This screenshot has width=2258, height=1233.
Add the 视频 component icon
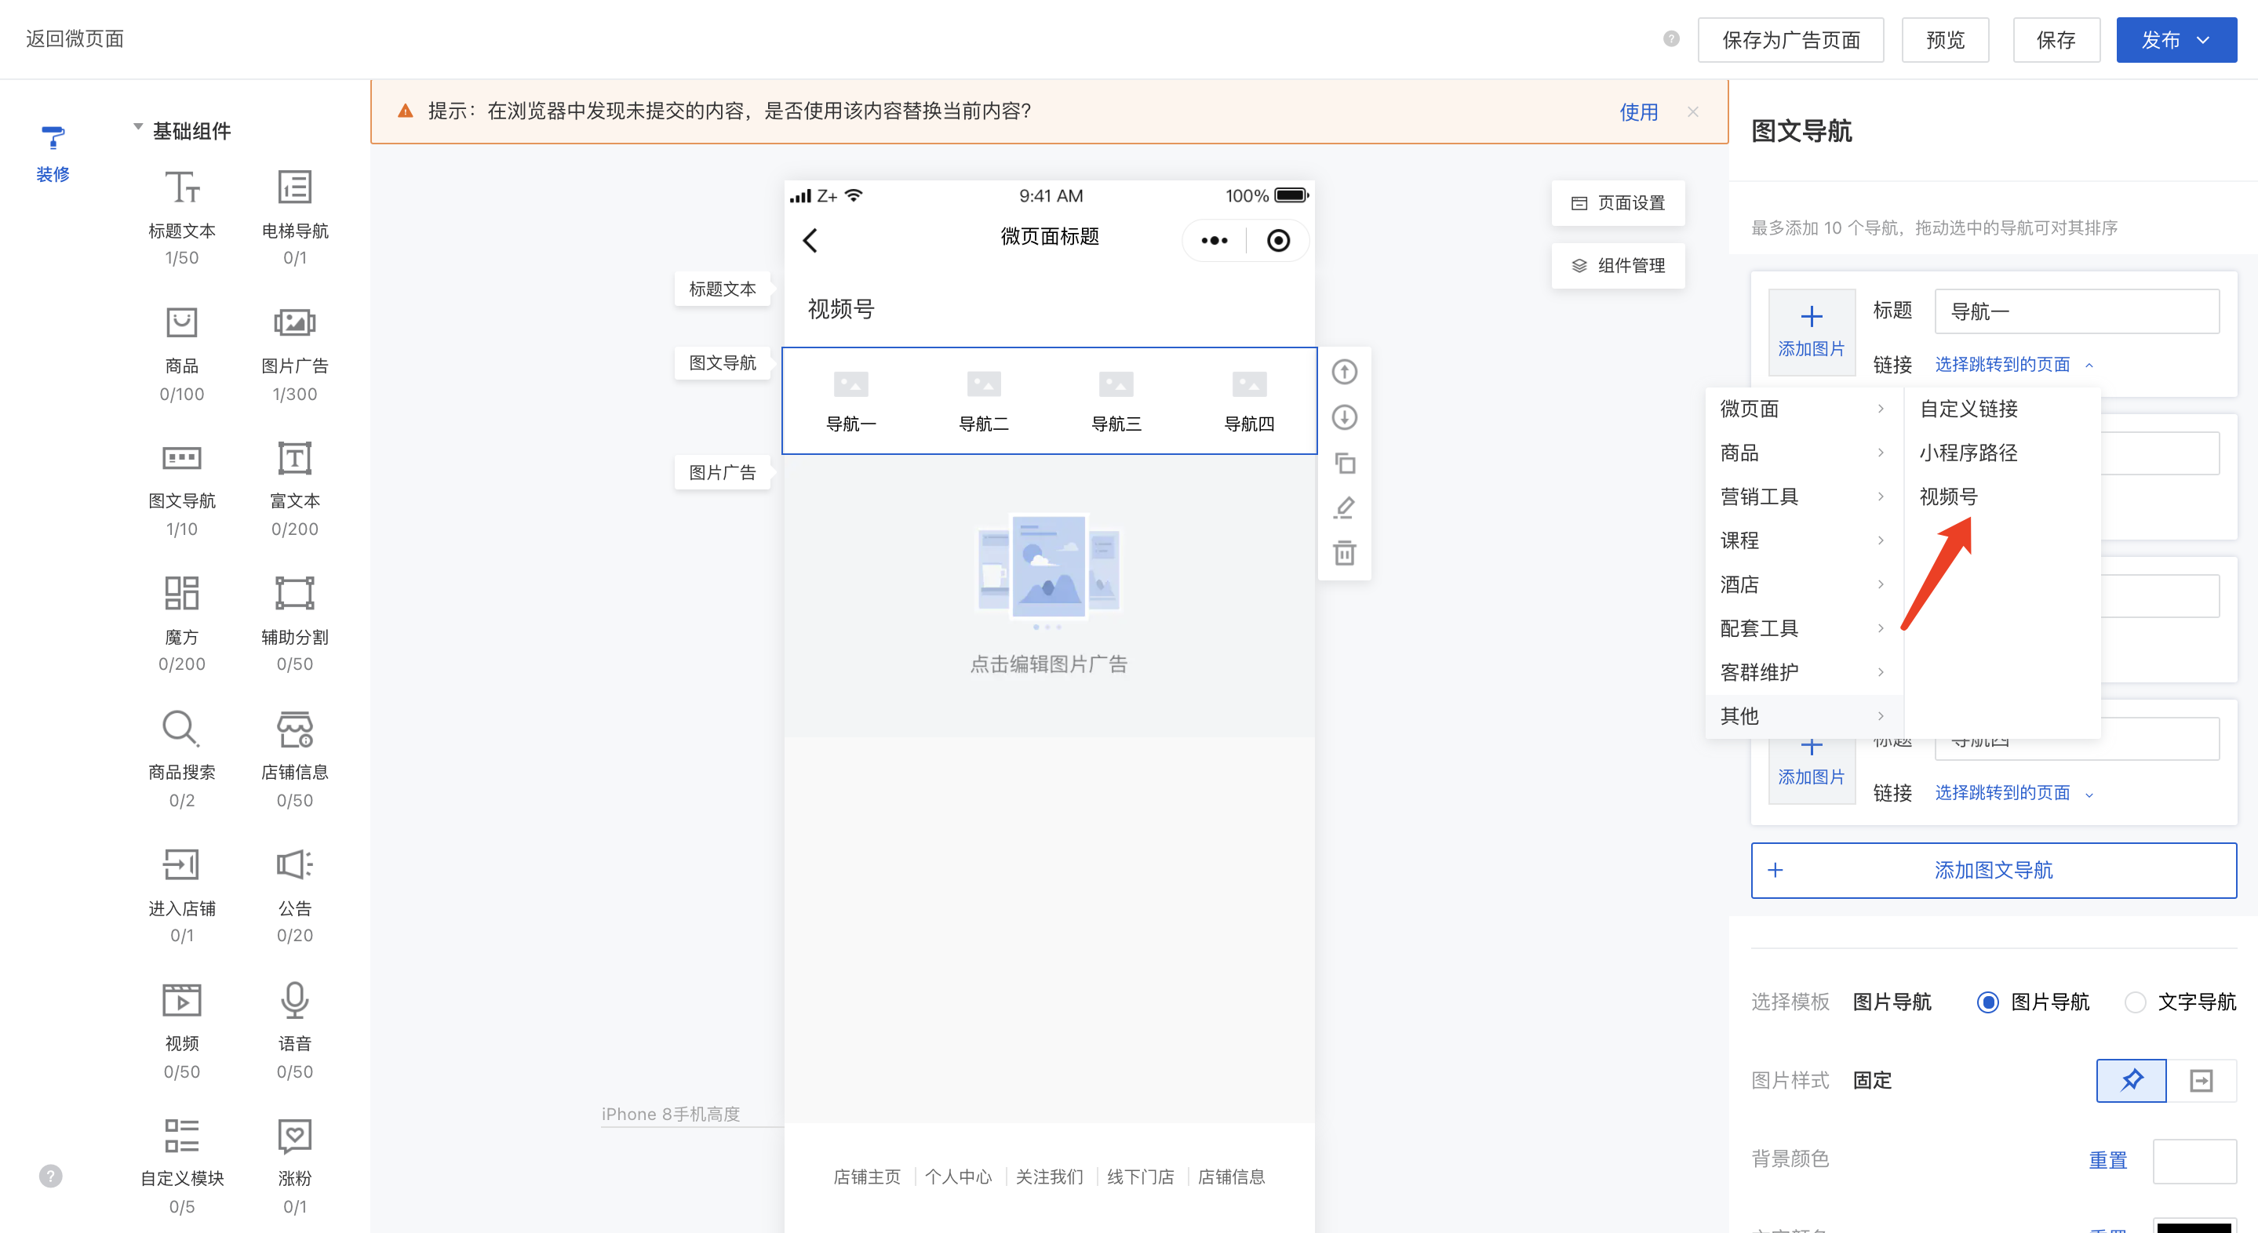coord(181,1000)
